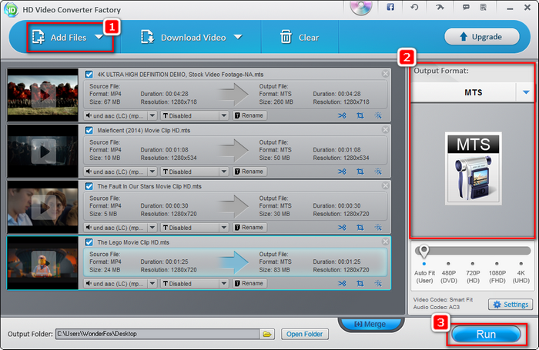Remove Fault In Our Stars clip with X icon
This screenshot has height=350, width=539.
(x=385, y=185)
